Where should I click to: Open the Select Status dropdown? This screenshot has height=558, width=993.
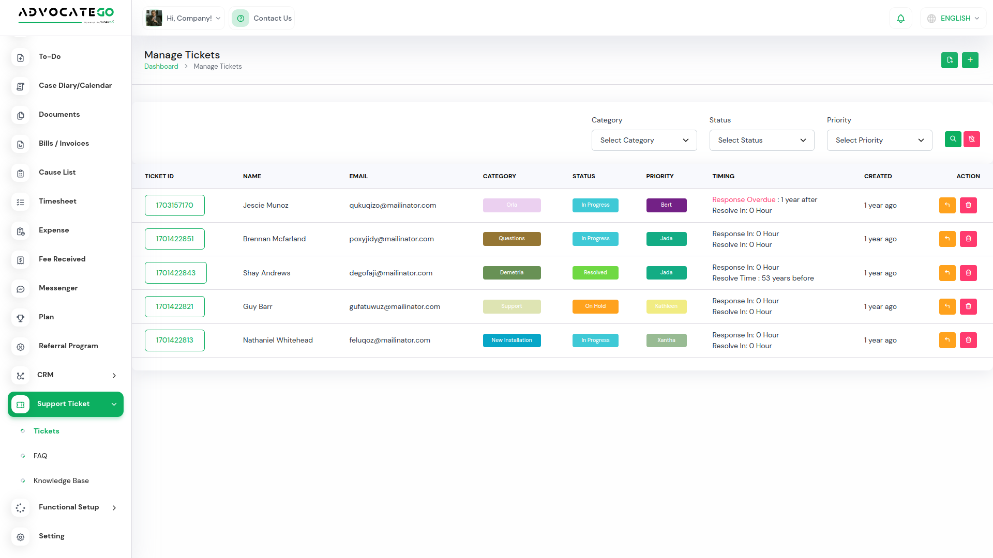[761, 141]
